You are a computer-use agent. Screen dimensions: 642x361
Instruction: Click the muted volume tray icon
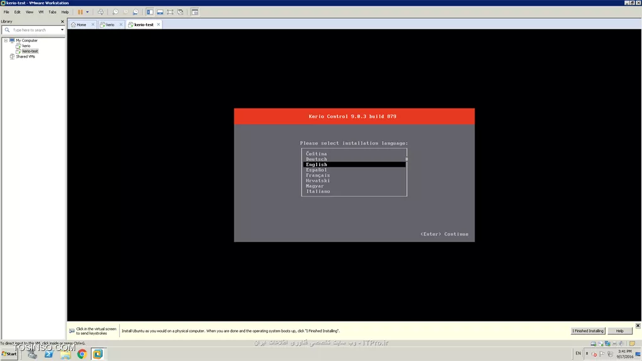594,354
